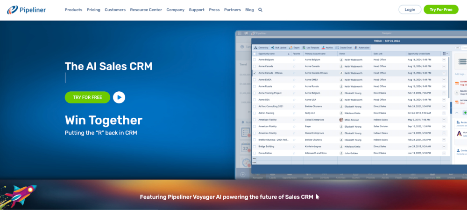Click the Export icon in the toolbar

pyautogui.click(x=290, y=47)
